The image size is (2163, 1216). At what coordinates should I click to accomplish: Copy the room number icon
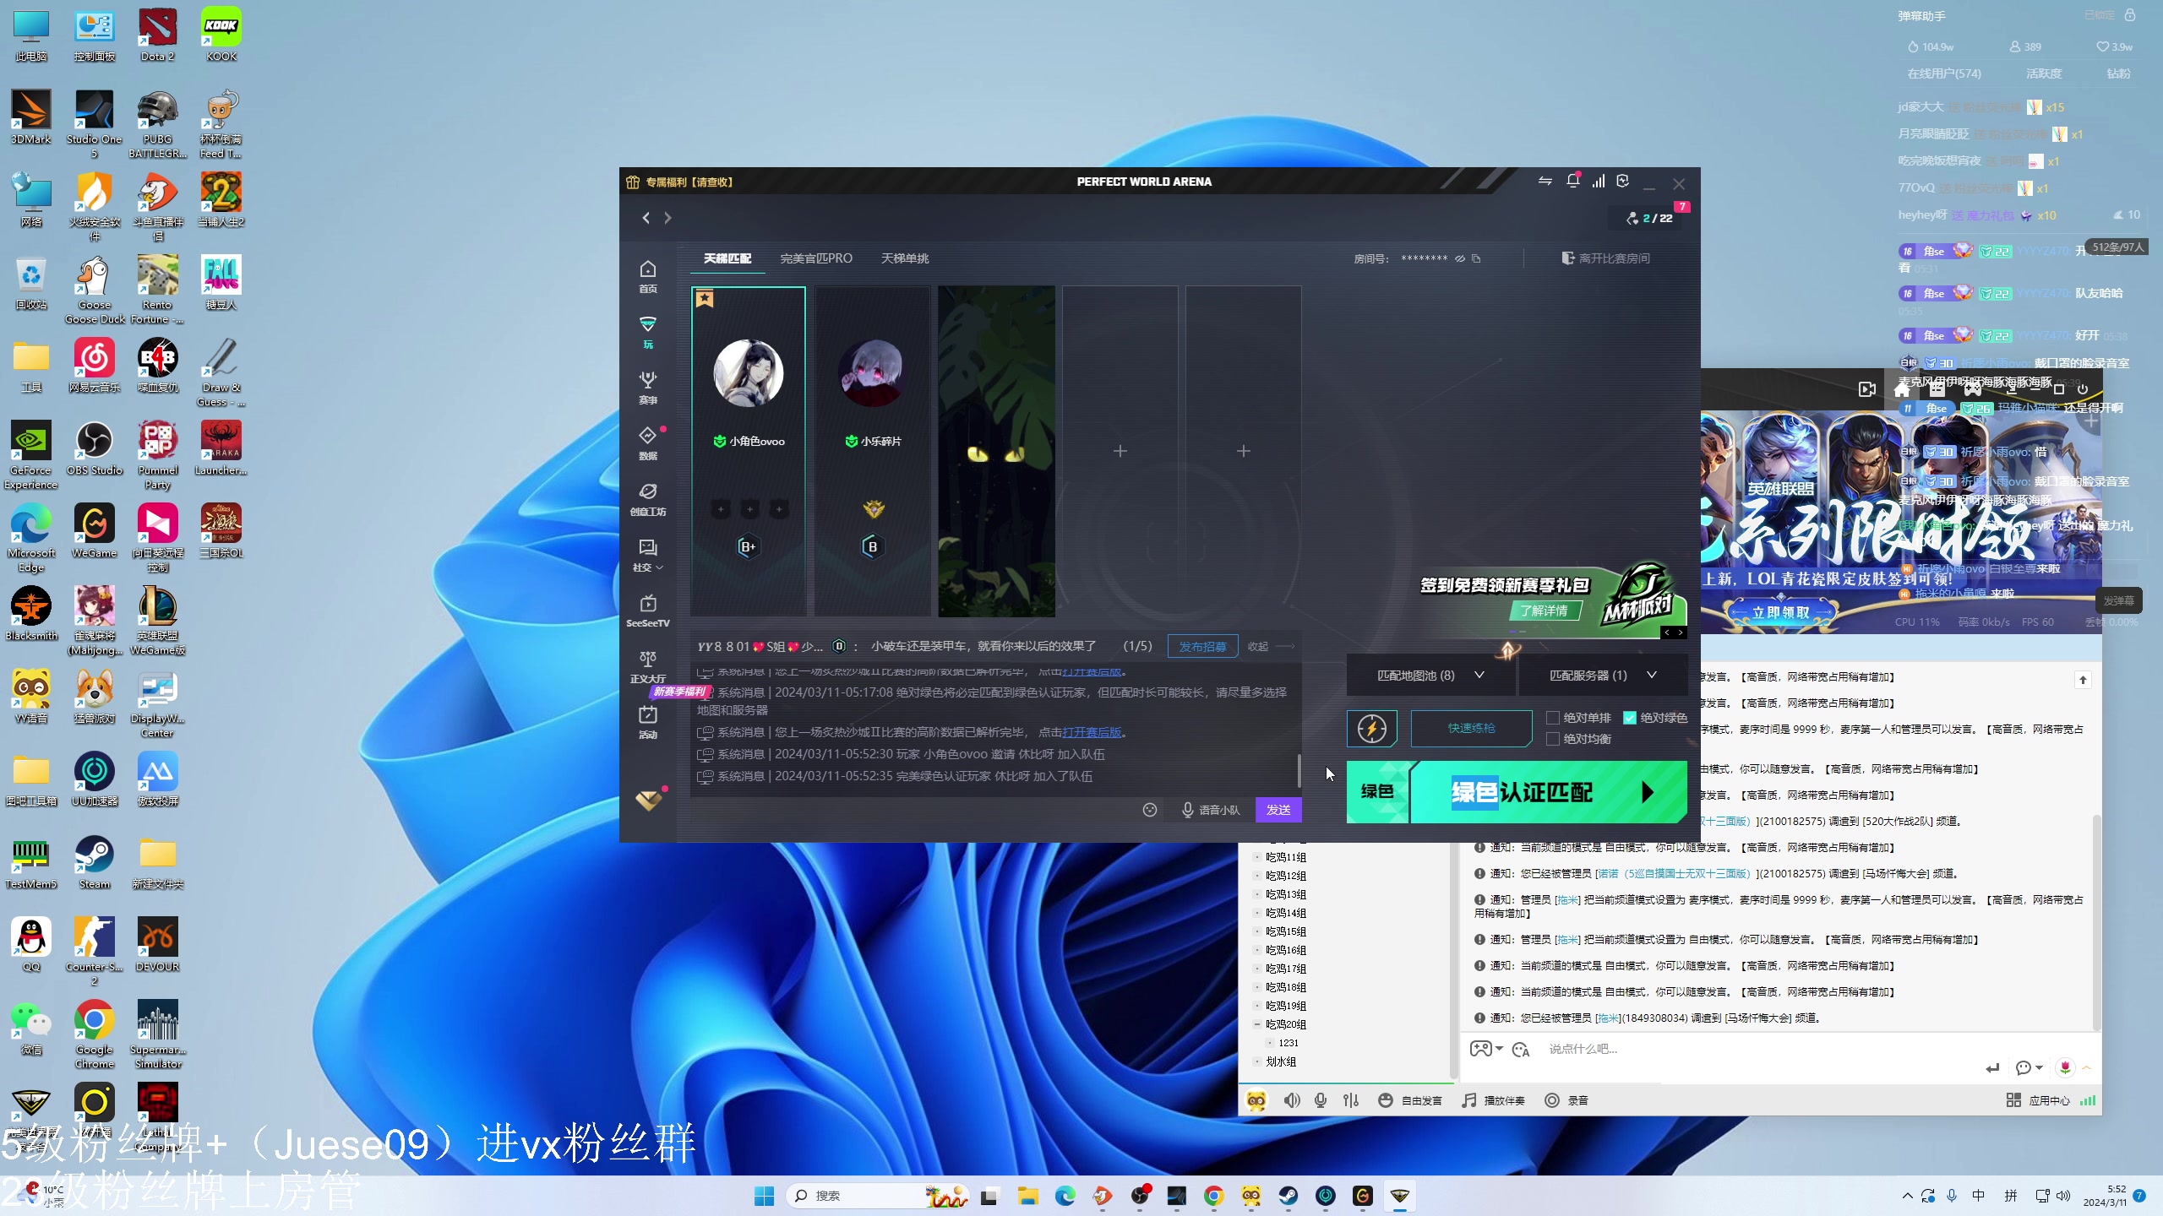(1476, 258)
